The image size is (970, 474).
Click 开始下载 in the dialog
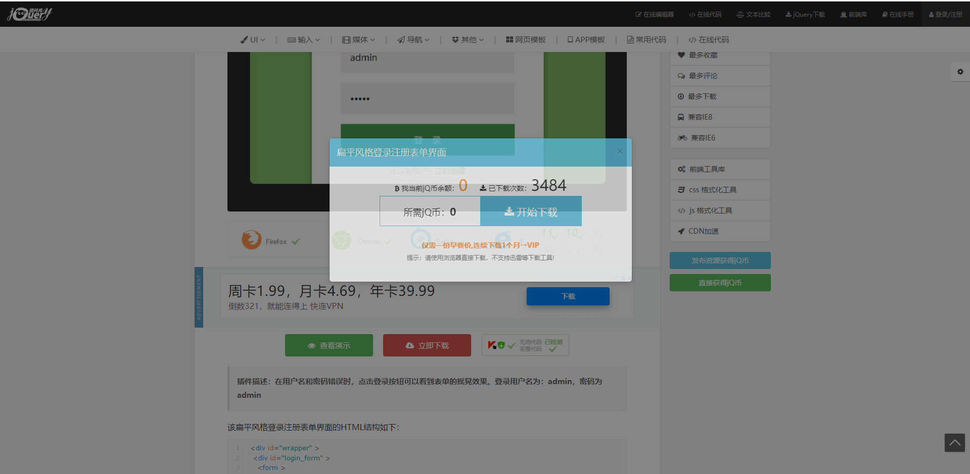click(531, 211)
